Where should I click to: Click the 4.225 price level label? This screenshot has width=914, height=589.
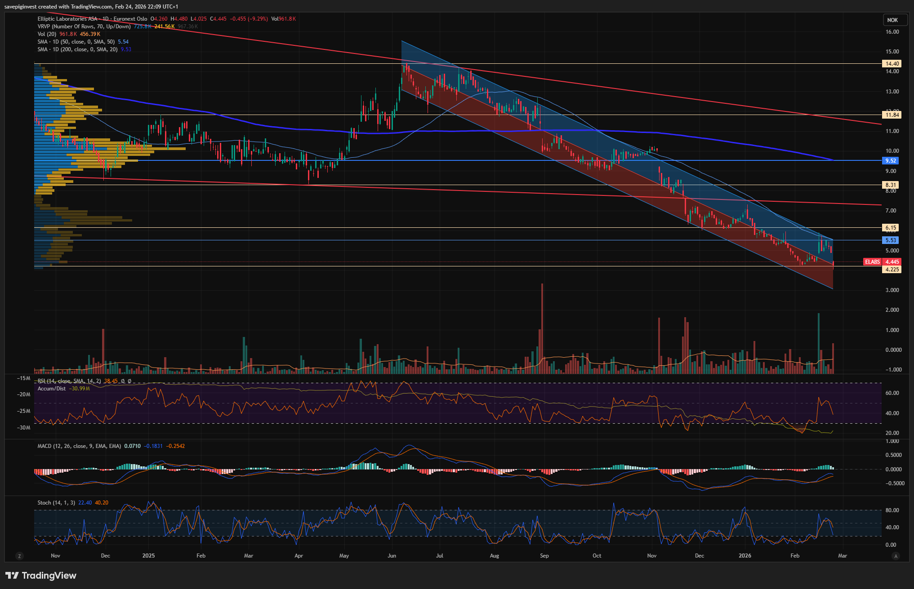point(892,270)
